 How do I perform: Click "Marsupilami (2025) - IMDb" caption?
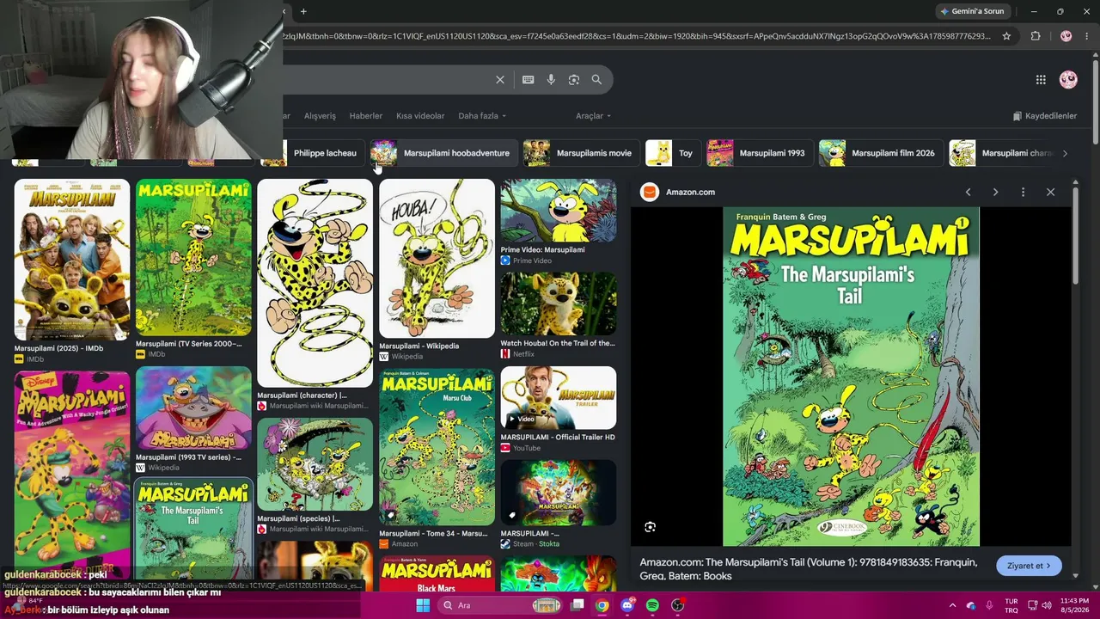click(x=58, y=348)
